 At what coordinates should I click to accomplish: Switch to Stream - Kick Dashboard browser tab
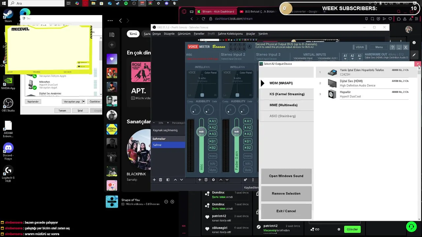pos(216,12)
